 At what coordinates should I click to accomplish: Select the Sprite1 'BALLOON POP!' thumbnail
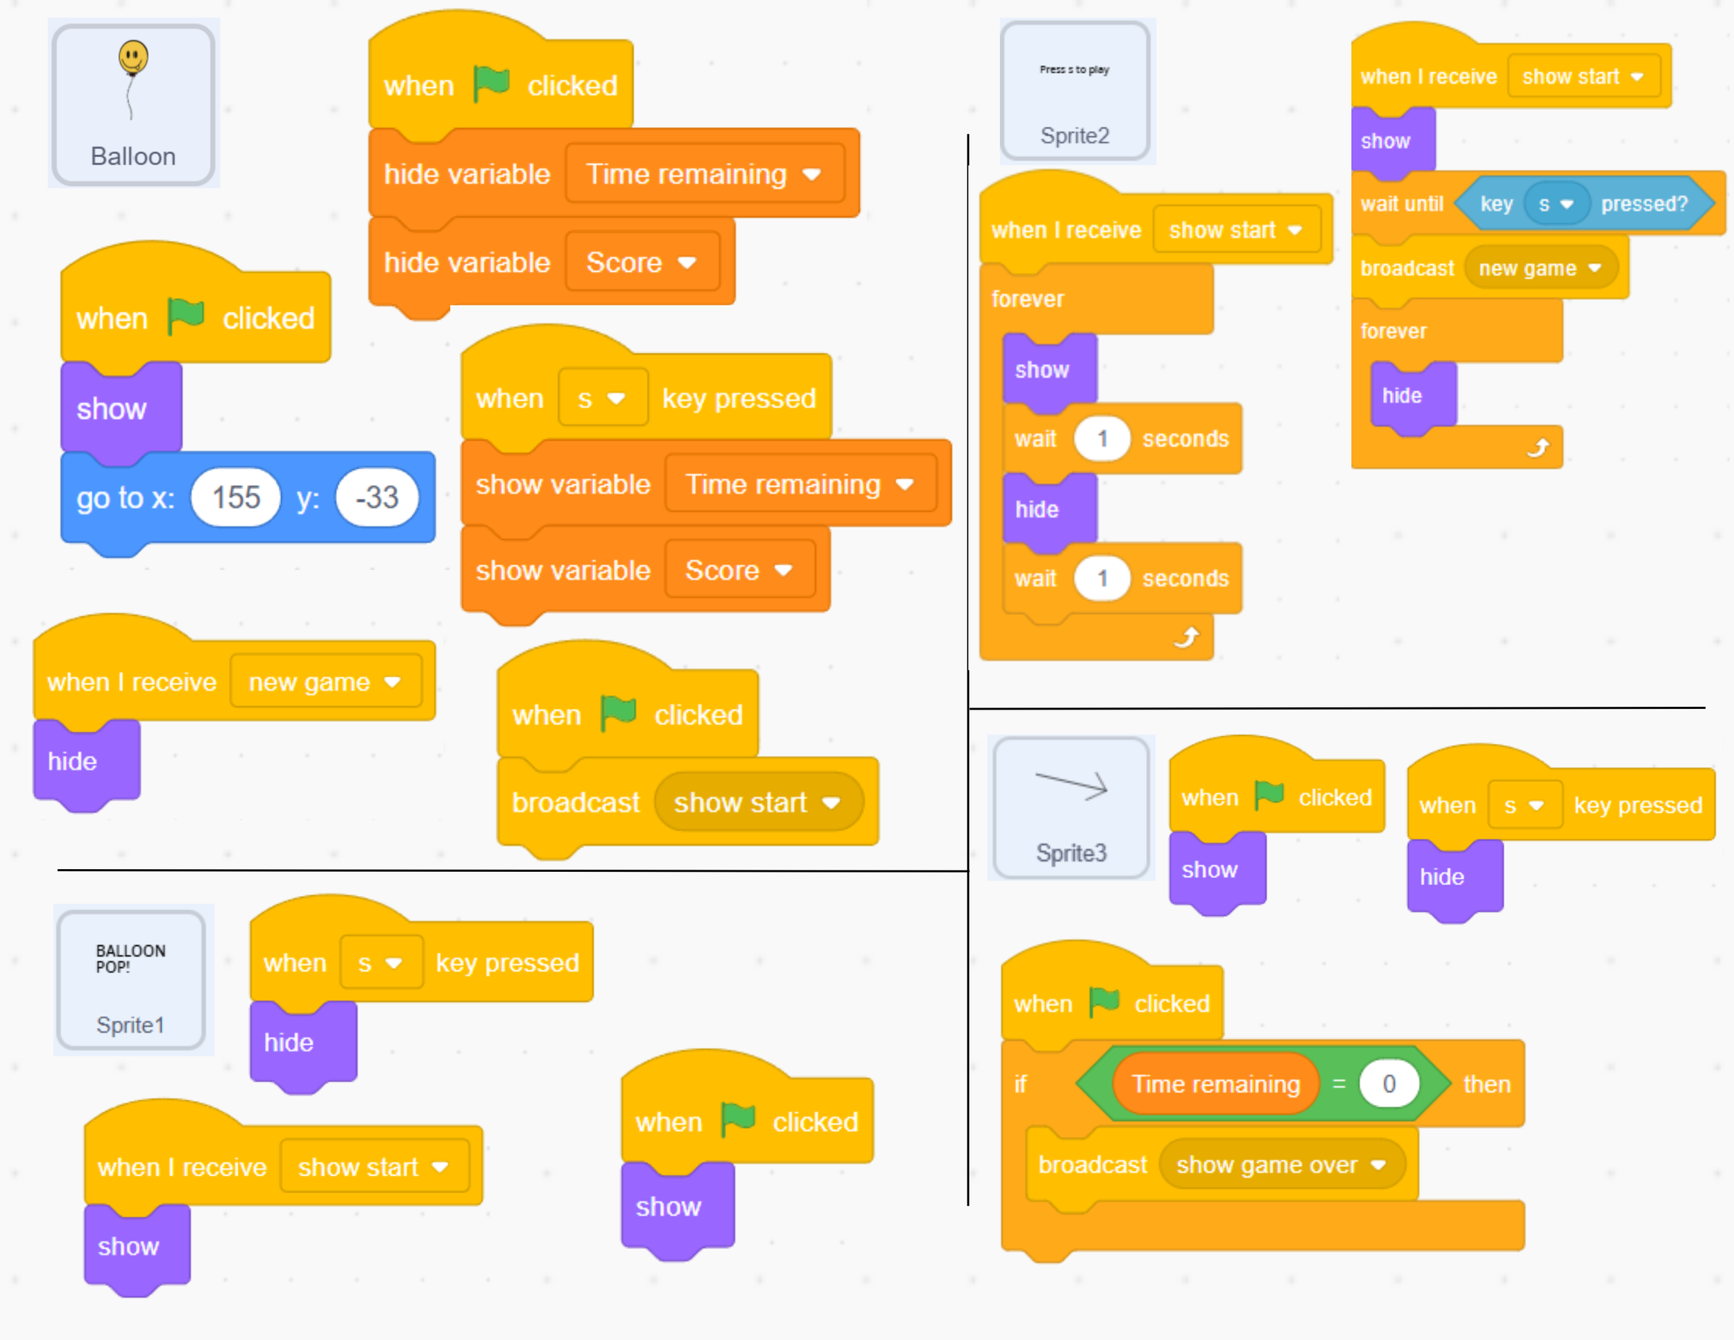[131, 979]
